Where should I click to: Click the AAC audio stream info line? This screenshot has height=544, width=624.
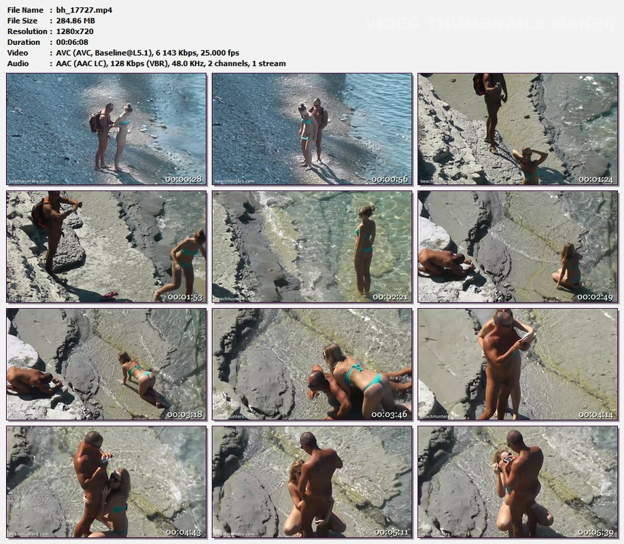pos(171,64)
